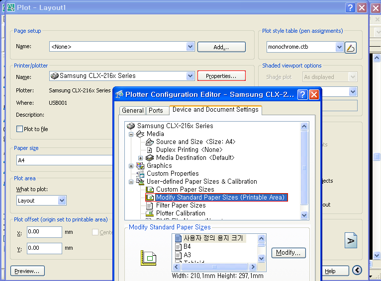Click the Custom Paper Sizes icon
381x281 pixels.
click(150, 190)
